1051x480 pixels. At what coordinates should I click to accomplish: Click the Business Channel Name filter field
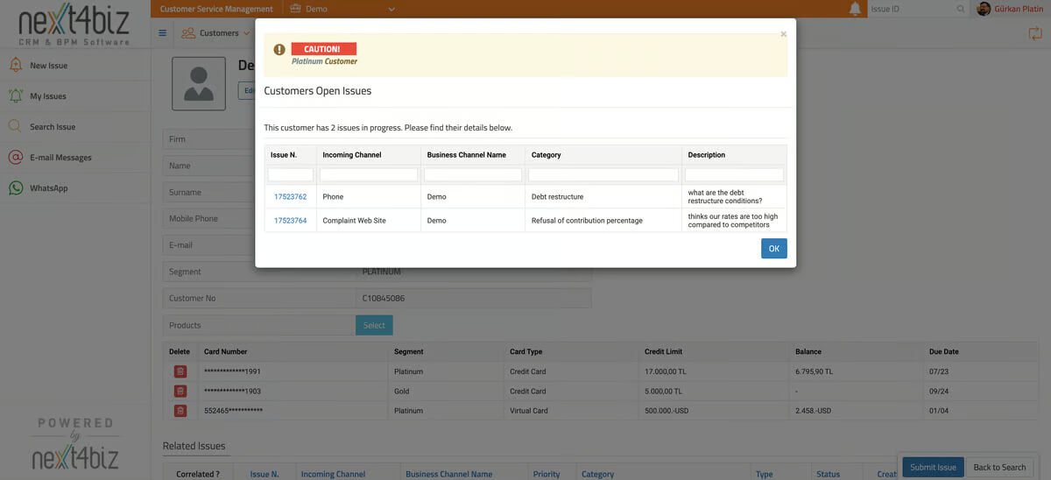(473, 175)
